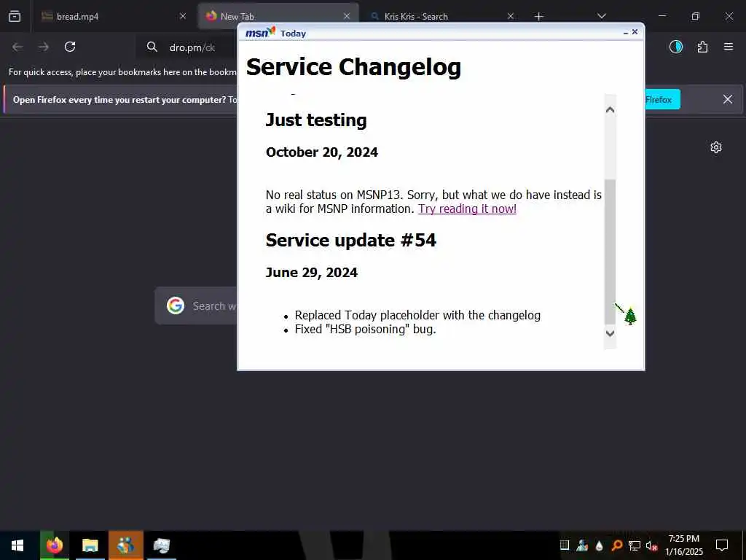Click the Google search box on New Tab
This screenshot has height=560, width=746.
tap(196, 306)
